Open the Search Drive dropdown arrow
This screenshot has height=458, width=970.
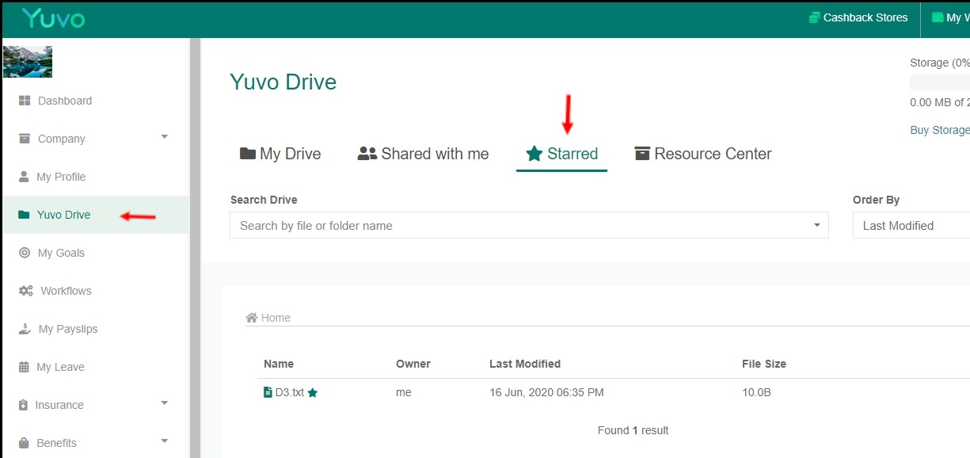click(817, 226)
